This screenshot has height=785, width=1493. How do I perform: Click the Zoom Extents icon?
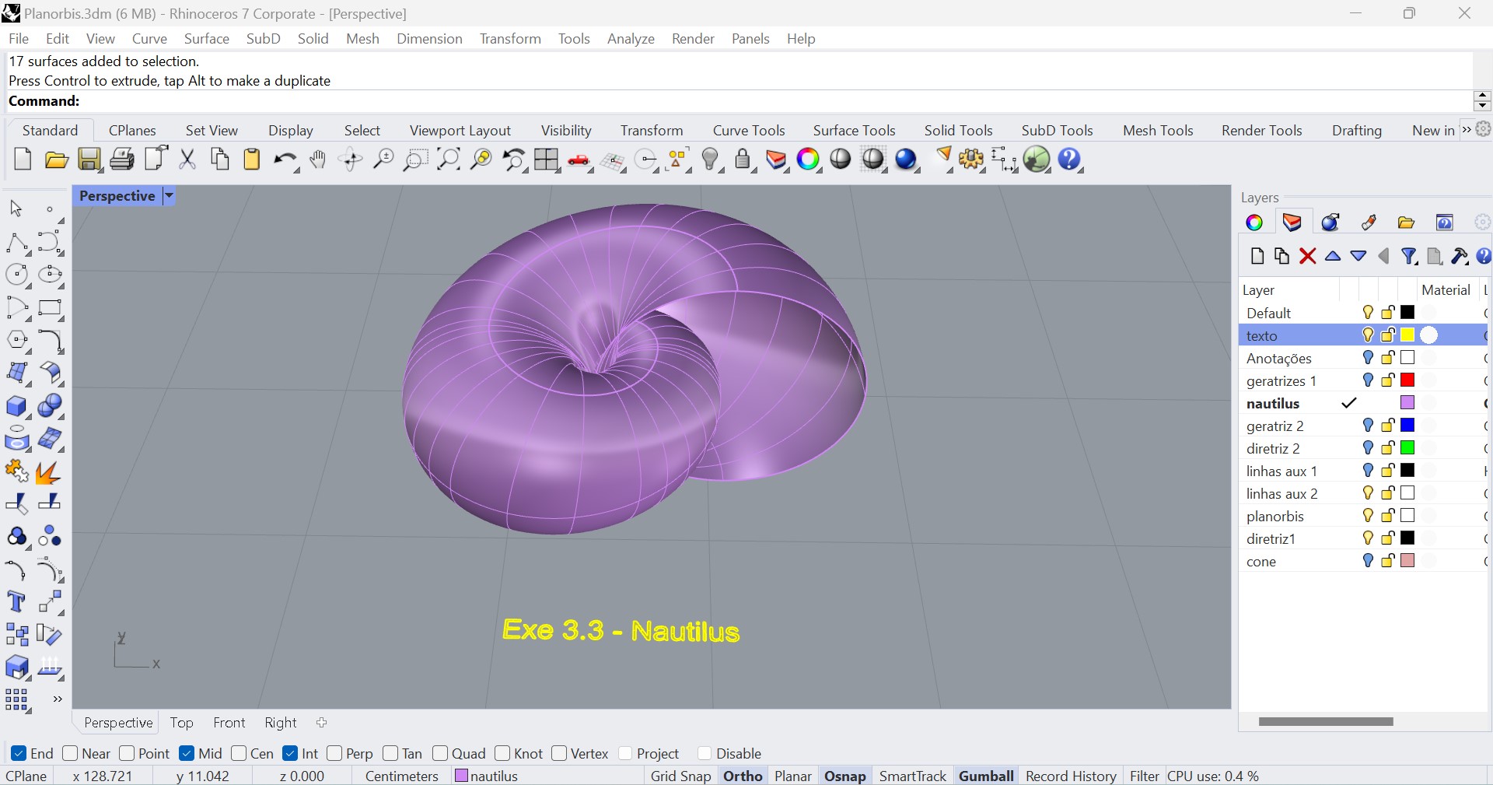click(449, 159)
